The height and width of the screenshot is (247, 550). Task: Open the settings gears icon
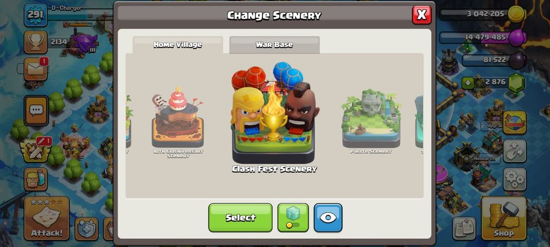point(515,179)
